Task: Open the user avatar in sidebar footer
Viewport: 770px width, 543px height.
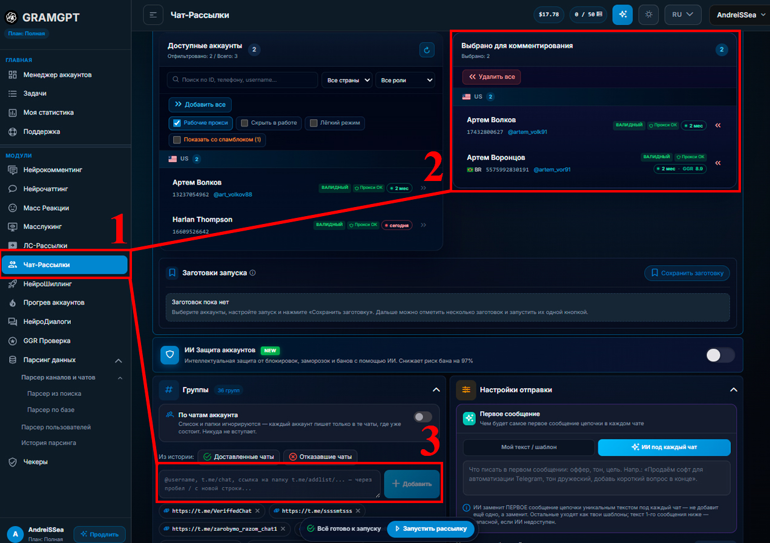Action: (x=15, y=534)
